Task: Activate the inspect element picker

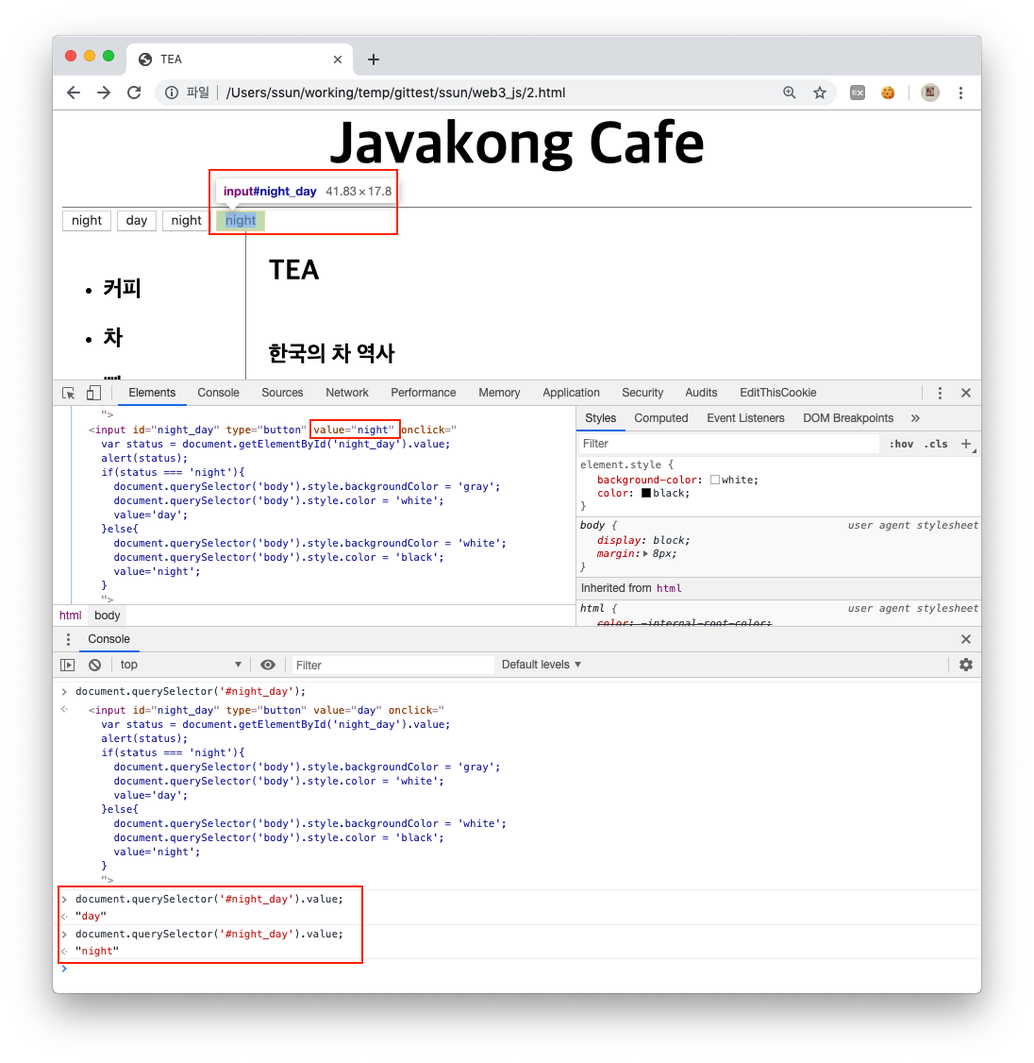Action: (x=69, y=394)
